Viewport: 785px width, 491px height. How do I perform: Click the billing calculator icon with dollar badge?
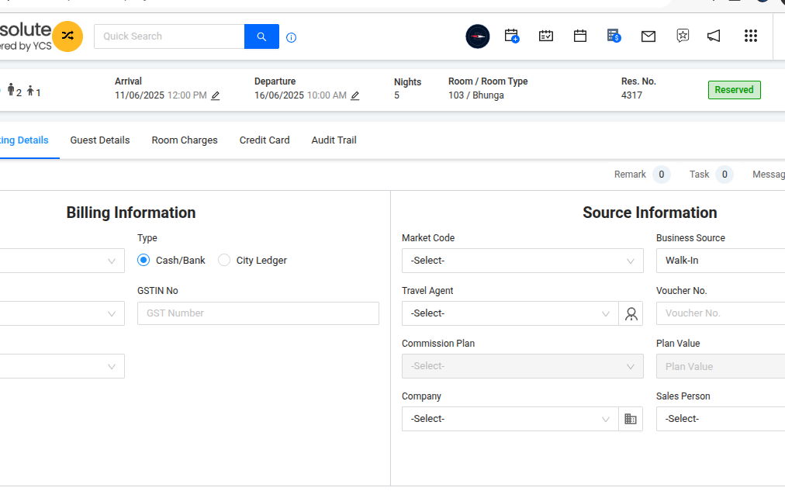point(614,36)
